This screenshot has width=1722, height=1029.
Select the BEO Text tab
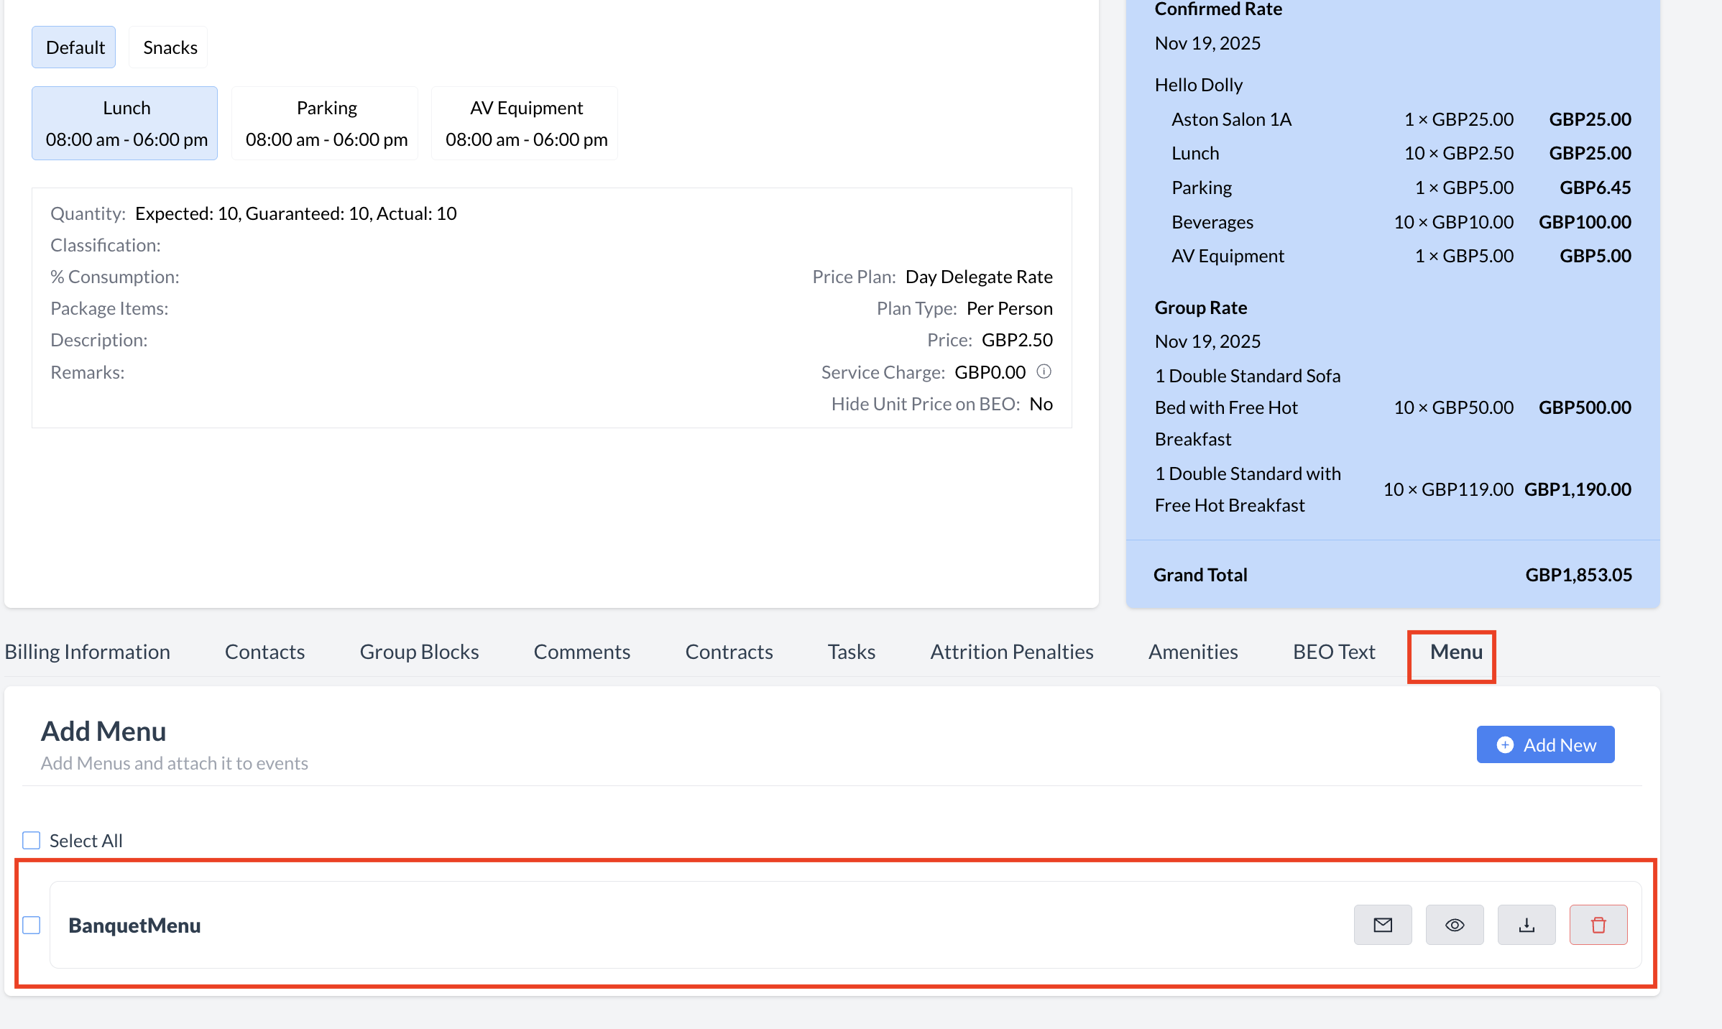(x=1333, y=652)
